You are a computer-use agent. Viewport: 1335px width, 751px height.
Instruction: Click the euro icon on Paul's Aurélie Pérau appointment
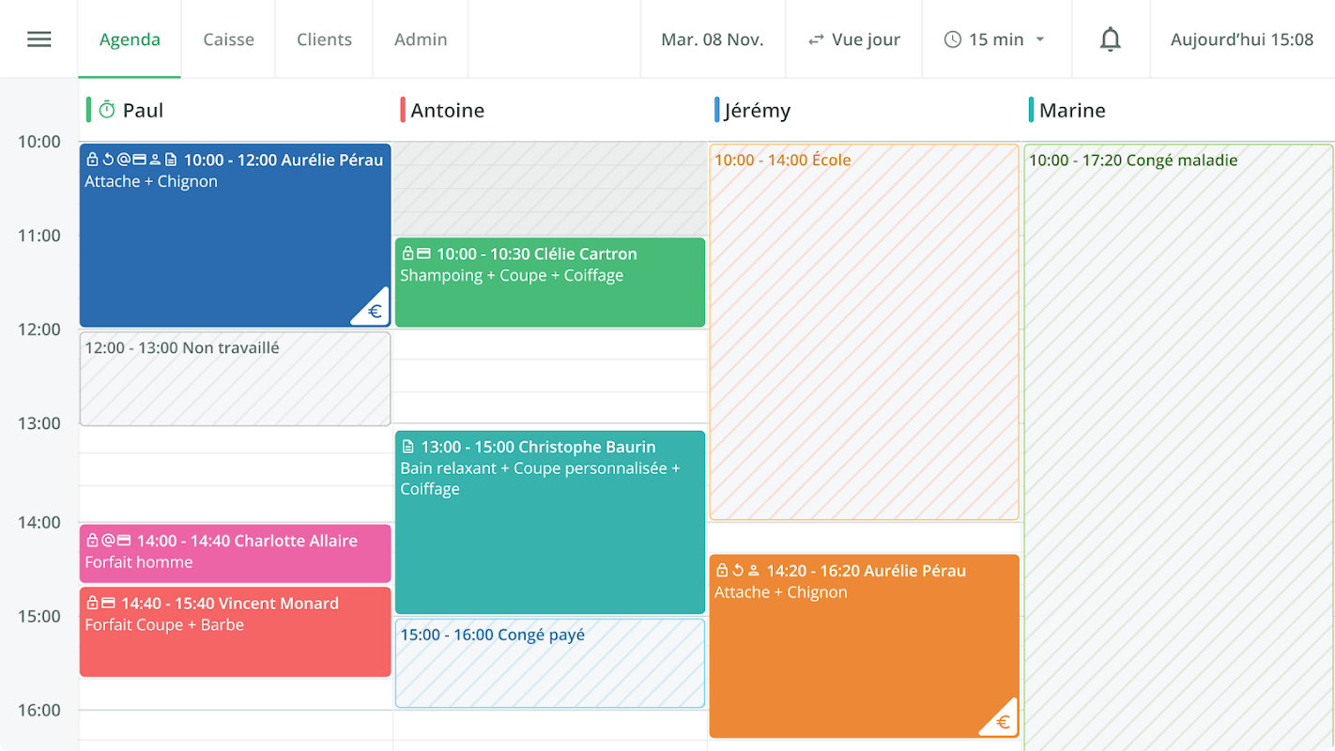click(375, 312)
